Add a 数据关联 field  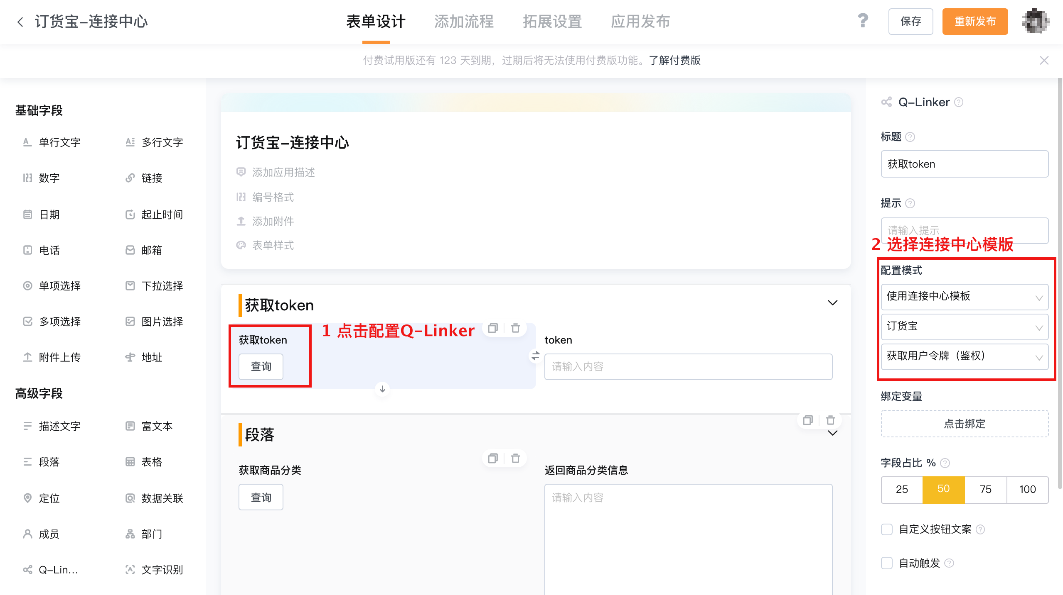(154, 498)
